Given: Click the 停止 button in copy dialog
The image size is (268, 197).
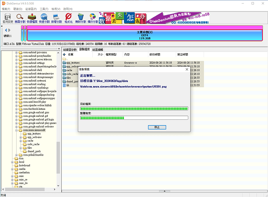Looking at the screenshot, I should (157, 127).
